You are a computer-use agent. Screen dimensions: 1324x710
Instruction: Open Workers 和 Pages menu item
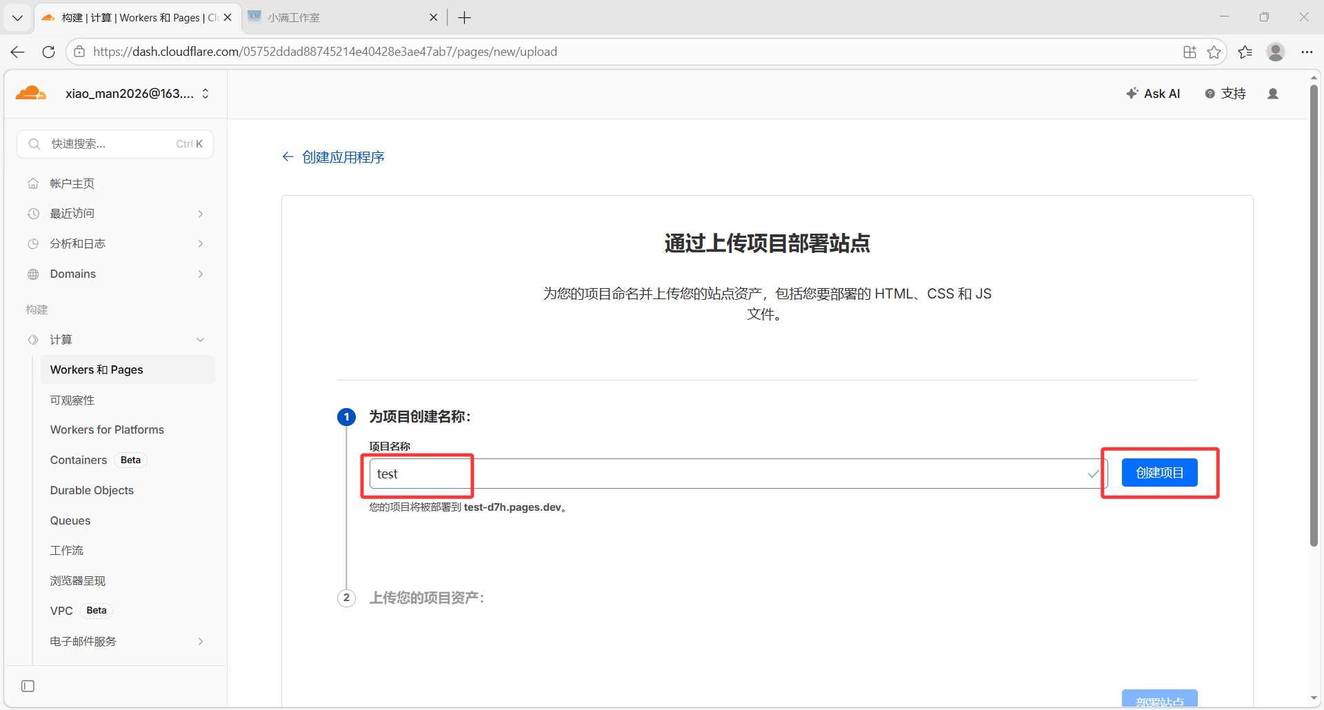(x=97, y=370)
